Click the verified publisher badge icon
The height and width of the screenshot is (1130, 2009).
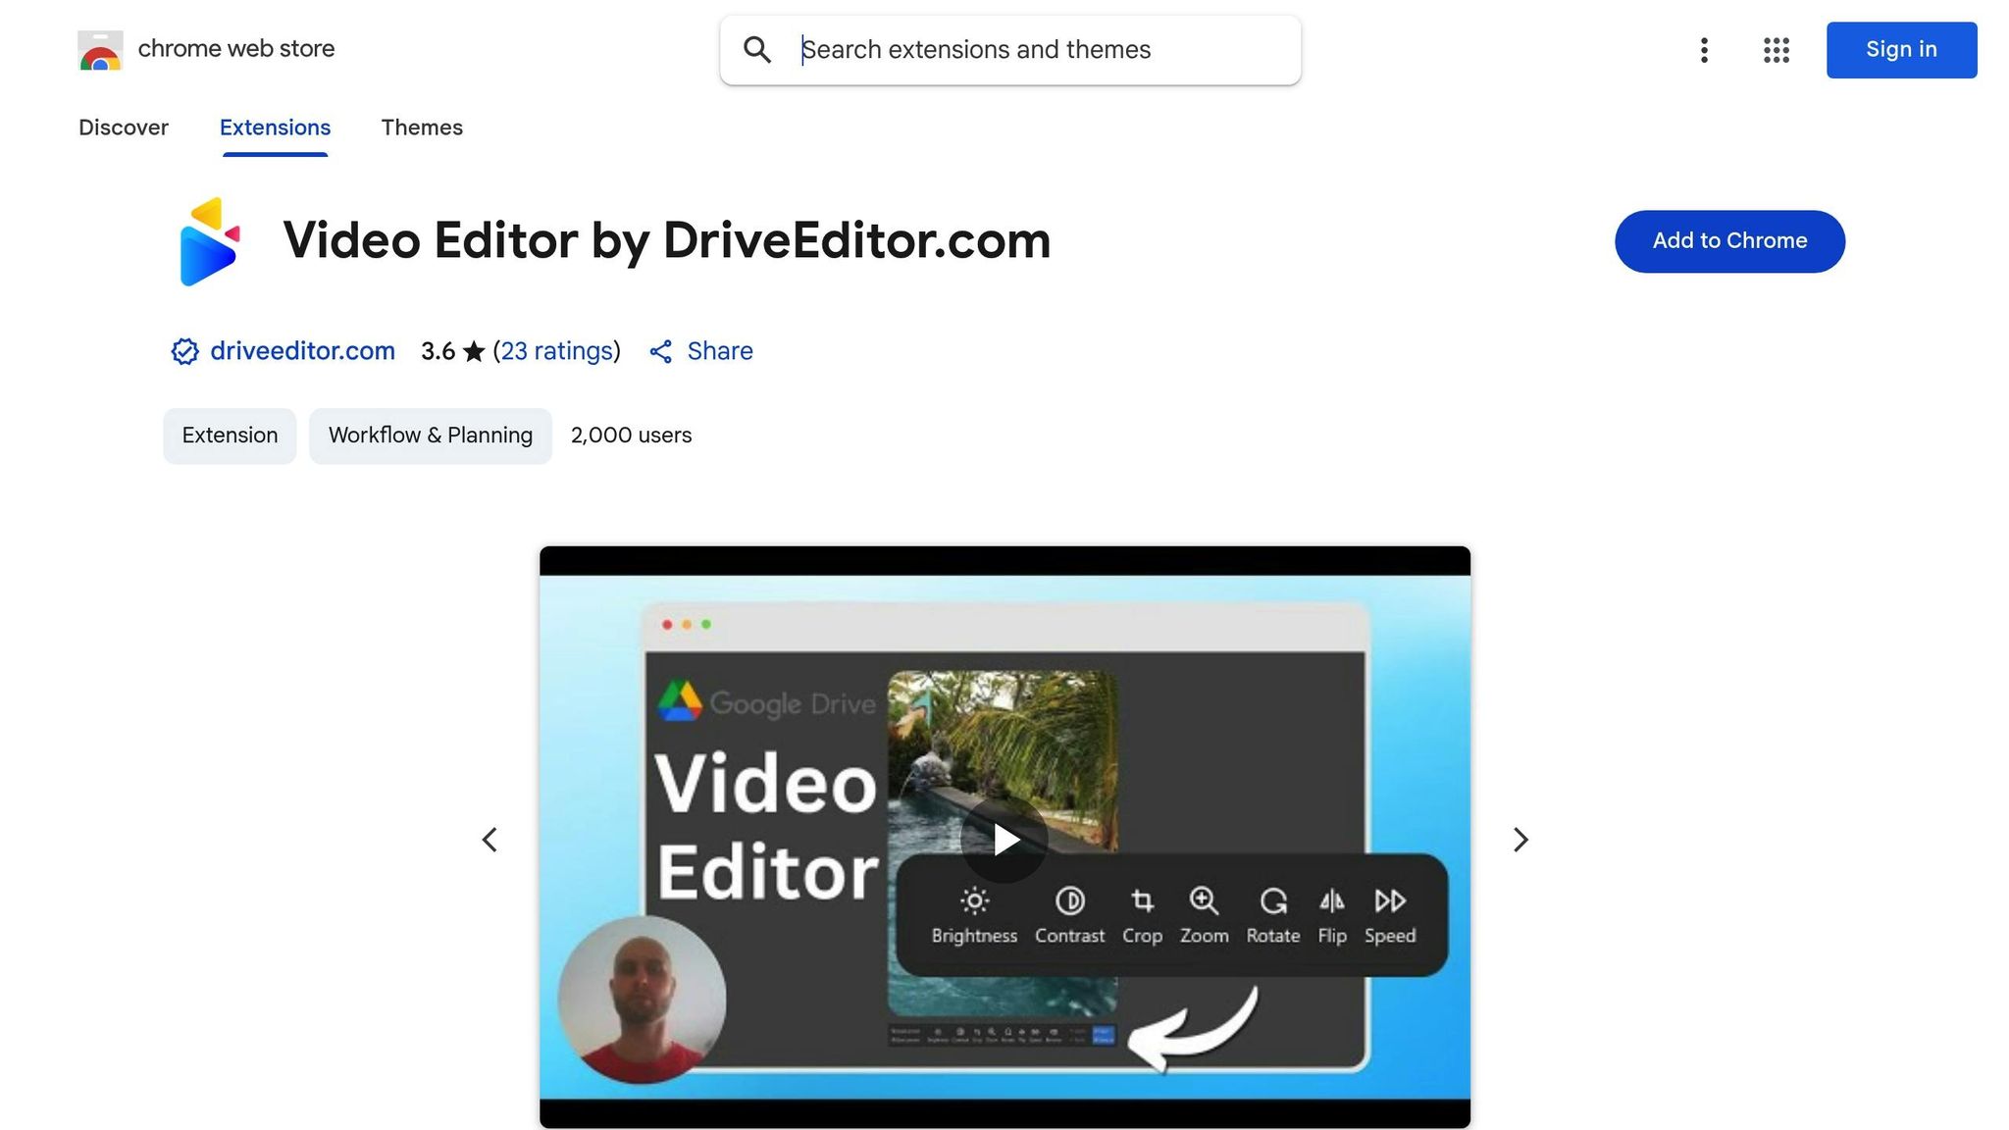(x=184, y=351)
